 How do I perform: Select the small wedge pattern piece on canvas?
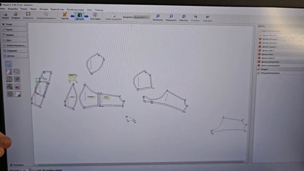coord(131,119)
